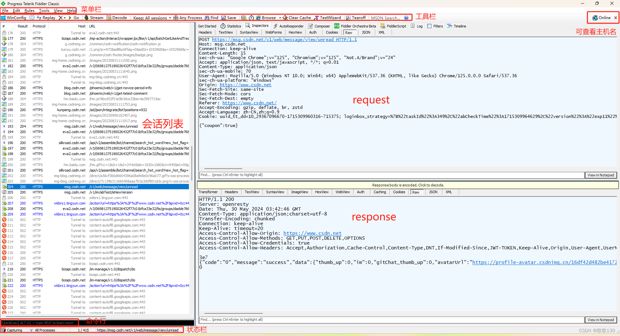Image resolution: width=620 pixels, height=336 pixels.
Task: Open the Timeline tab
Action: 457,26
